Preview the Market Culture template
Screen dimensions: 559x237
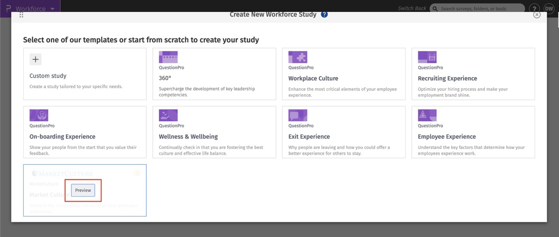[83, 190]
